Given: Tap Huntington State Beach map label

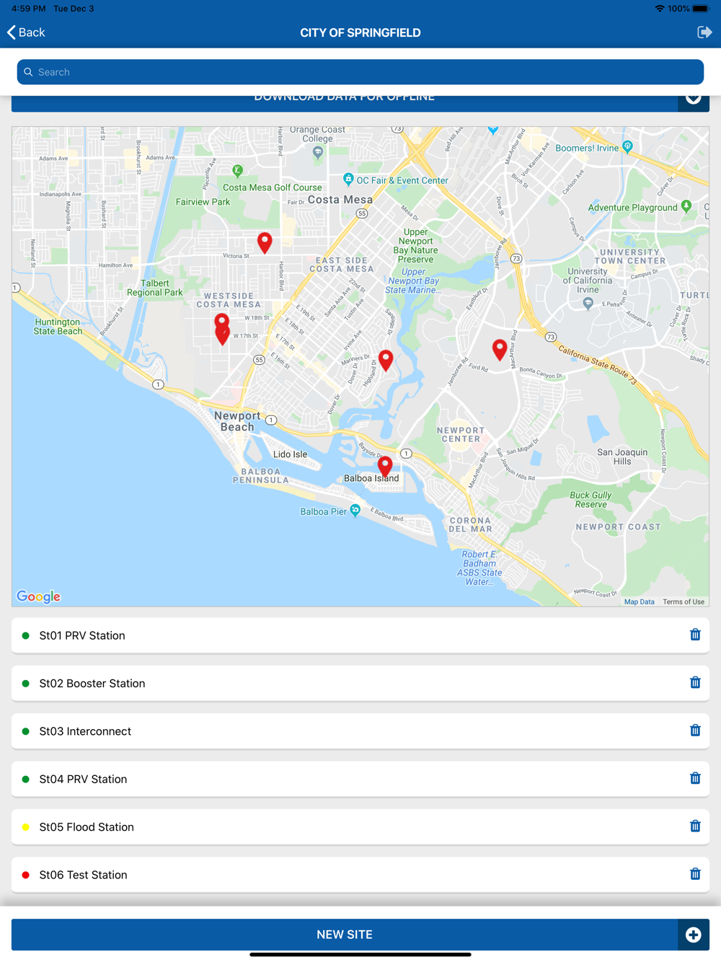Looking at the screenshot, I should [x=58, y=327].
